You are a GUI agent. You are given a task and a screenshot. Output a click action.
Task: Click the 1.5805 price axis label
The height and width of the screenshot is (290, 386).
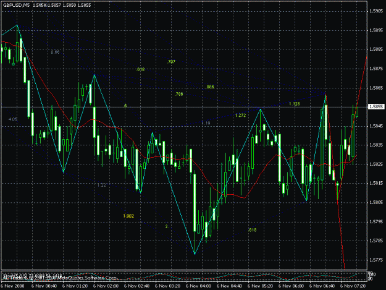(x=376, y=203)
